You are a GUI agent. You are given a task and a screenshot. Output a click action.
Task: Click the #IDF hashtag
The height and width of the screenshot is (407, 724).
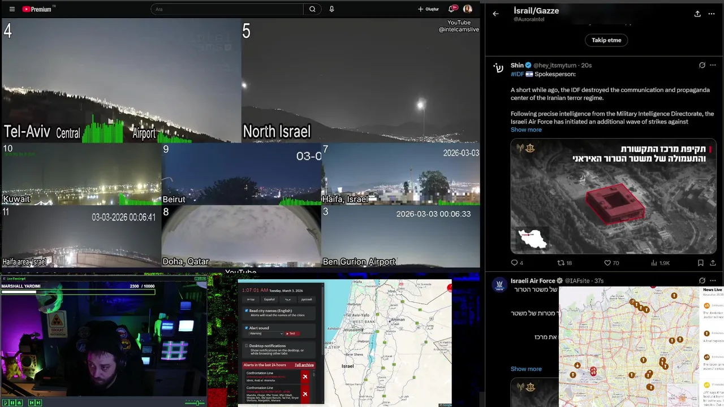pos(517,74)
